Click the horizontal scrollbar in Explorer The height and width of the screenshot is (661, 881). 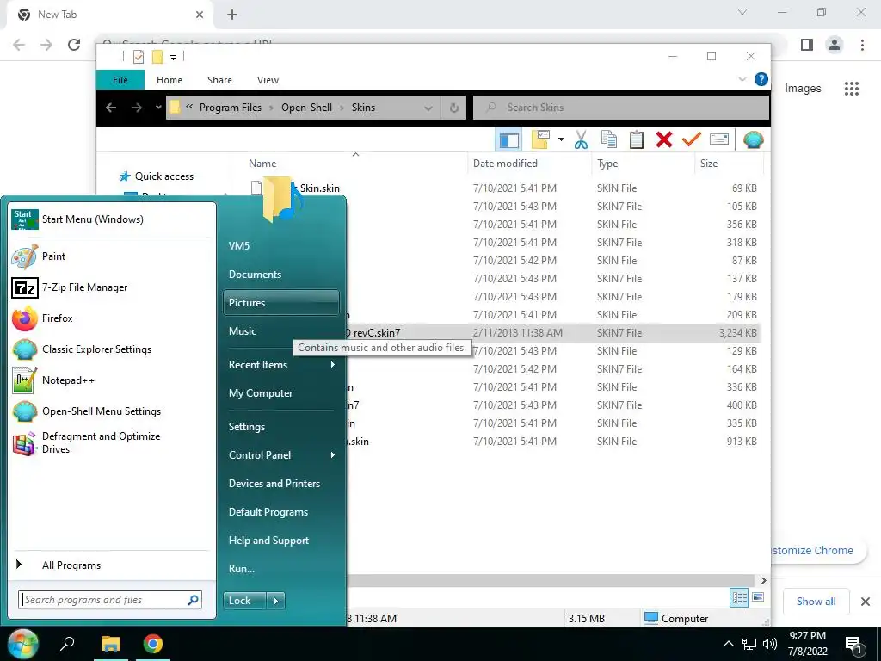pyautogui.click(x=551, y=580)
